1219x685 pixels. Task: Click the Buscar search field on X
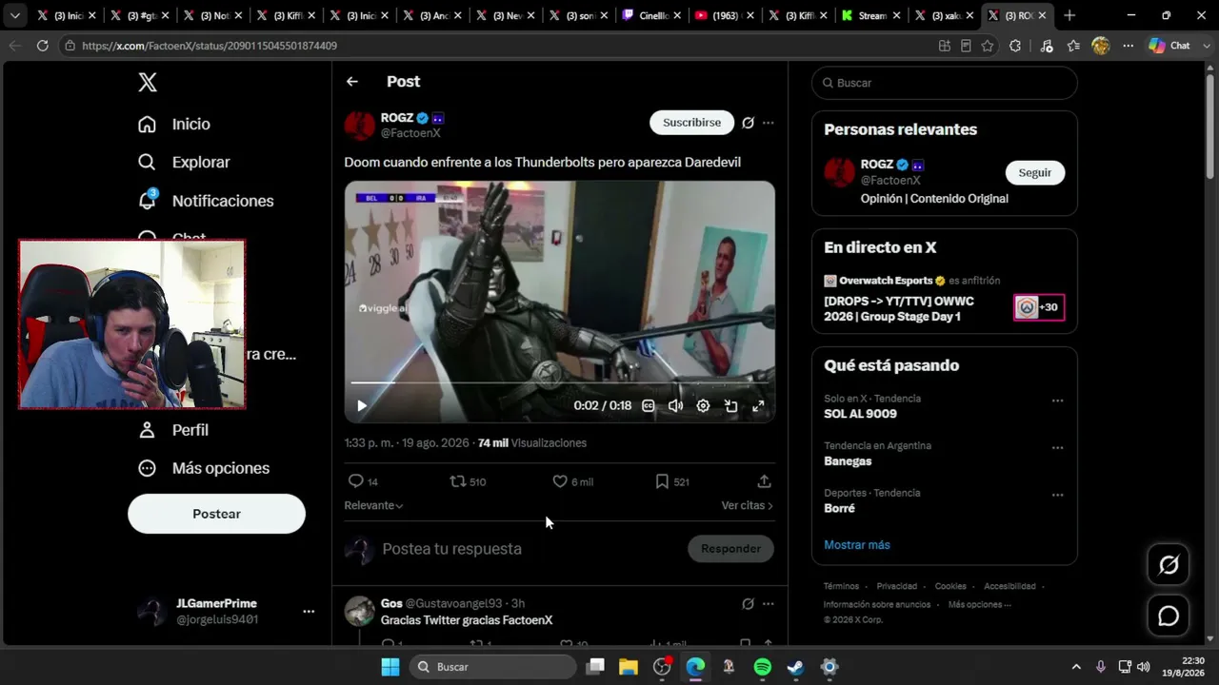point(945,83)
